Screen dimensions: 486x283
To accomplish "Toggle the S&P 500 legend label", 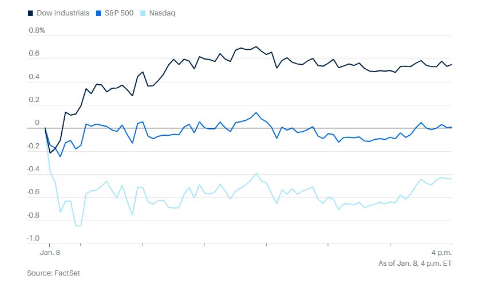I will pyautogui.click(x=119, y=13).
